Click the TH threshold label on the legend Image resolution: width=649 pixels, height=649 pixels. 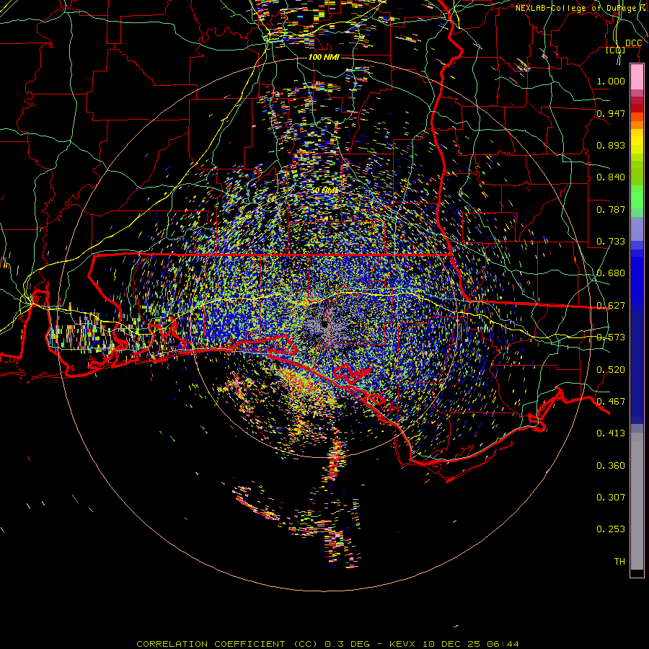[619, 562]
